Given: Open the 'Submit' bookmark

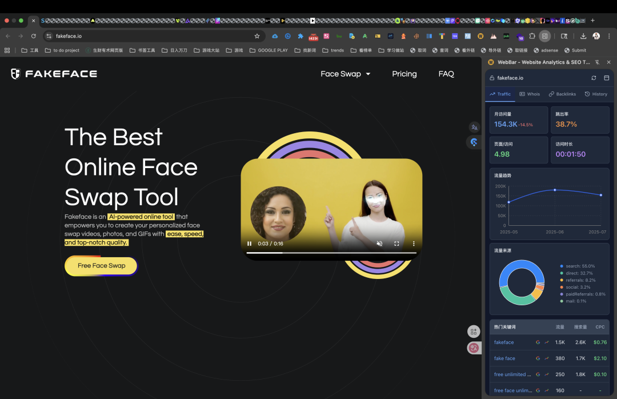Looking at the screenshot, I should [x=575, y=50].
